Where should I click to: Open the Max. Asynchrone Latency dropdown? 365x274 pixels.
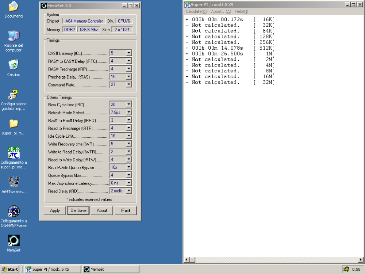pyautogui.click(x=129, y=183)
